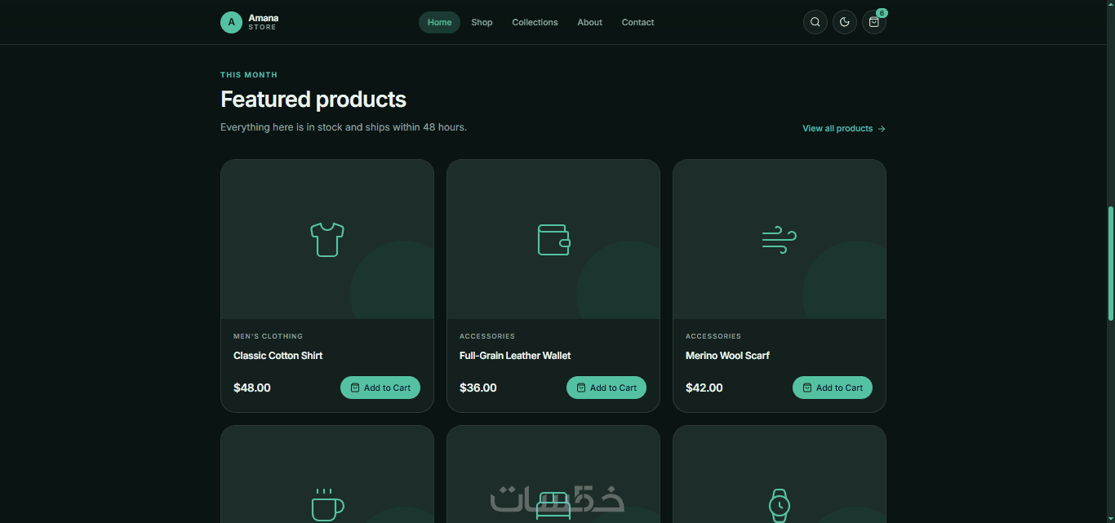1115x523 pixels.
Task: Select the Home nav tab
Action: tap(439, 22)
